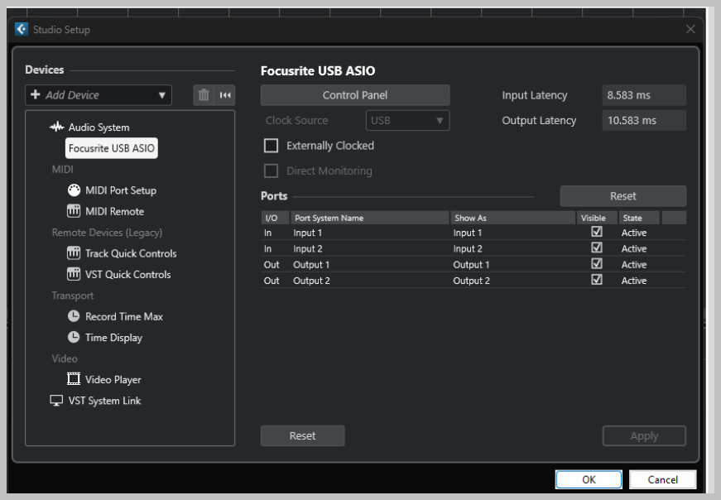Click the Active state of Input 1

[633, 233]
